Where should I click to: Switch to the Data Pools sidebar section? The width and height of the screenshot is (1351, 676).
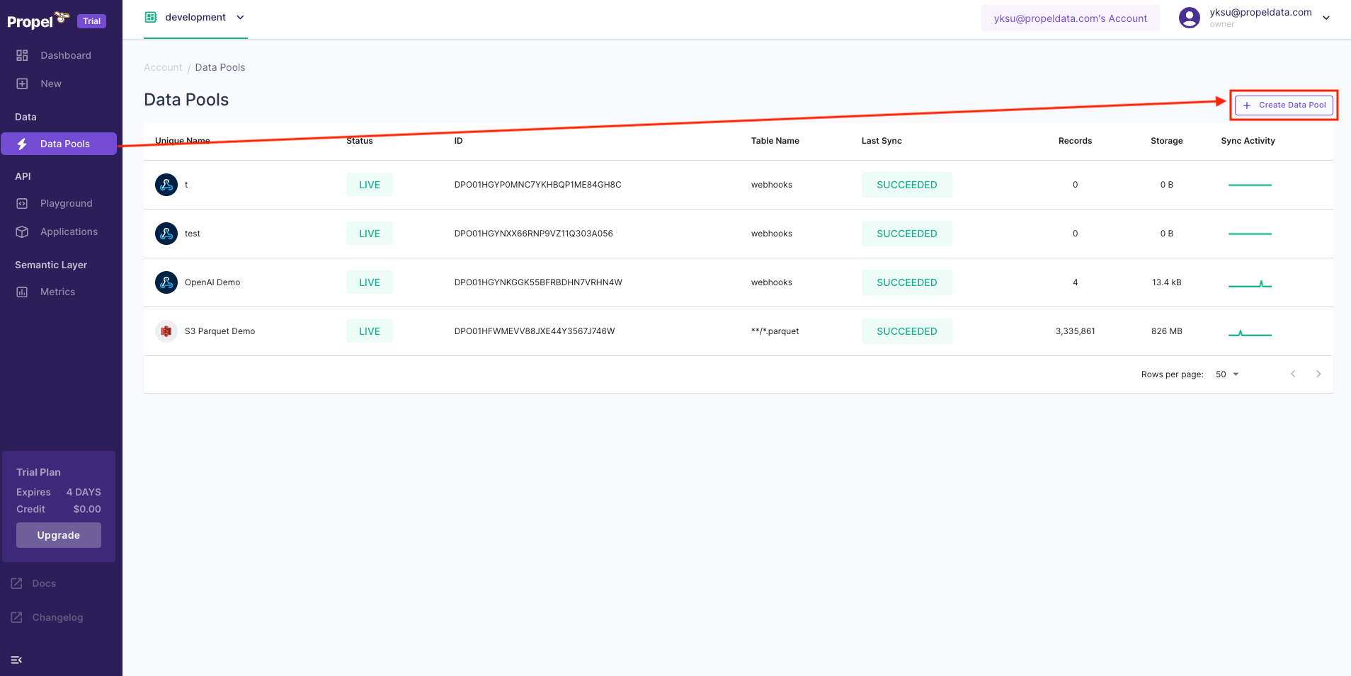coord(64,144)
